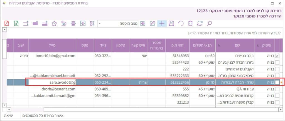The height and width of the screenshot is (121, 285).
Task: Export list to PDF icon
Action: (x=7, y=23)
